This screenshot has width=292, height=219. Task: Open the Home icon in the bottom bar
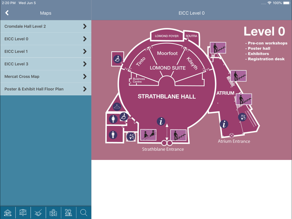click(x=8, y=213)
